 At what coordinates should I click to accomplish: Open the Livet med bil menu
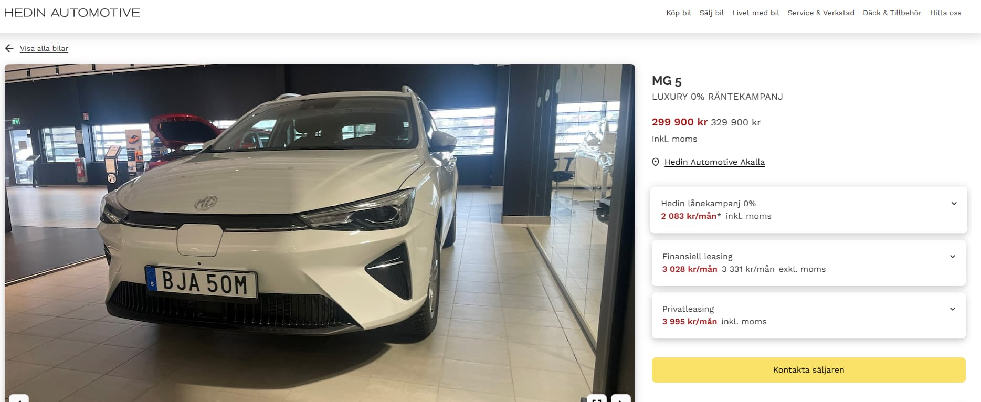756,13
